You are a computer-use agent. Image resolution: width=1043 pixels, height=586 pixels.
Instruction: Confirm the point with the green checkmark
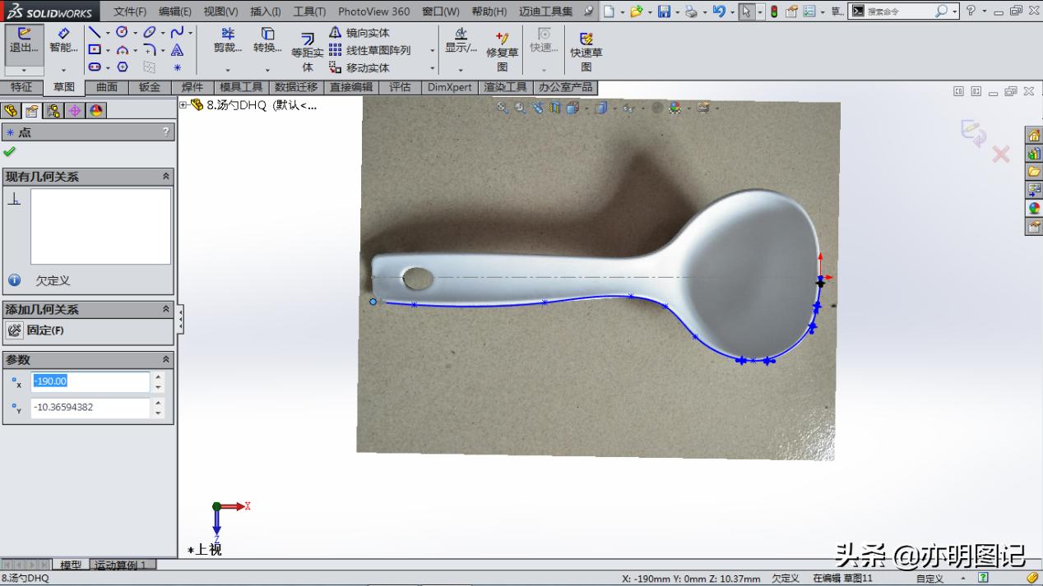click(10, 152)
